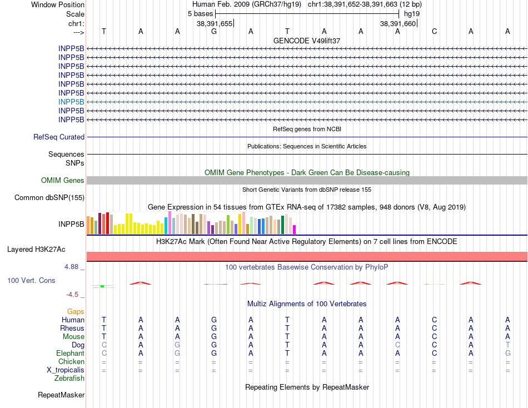Select the light blue highlighted INPP5B transcript label

71,102
